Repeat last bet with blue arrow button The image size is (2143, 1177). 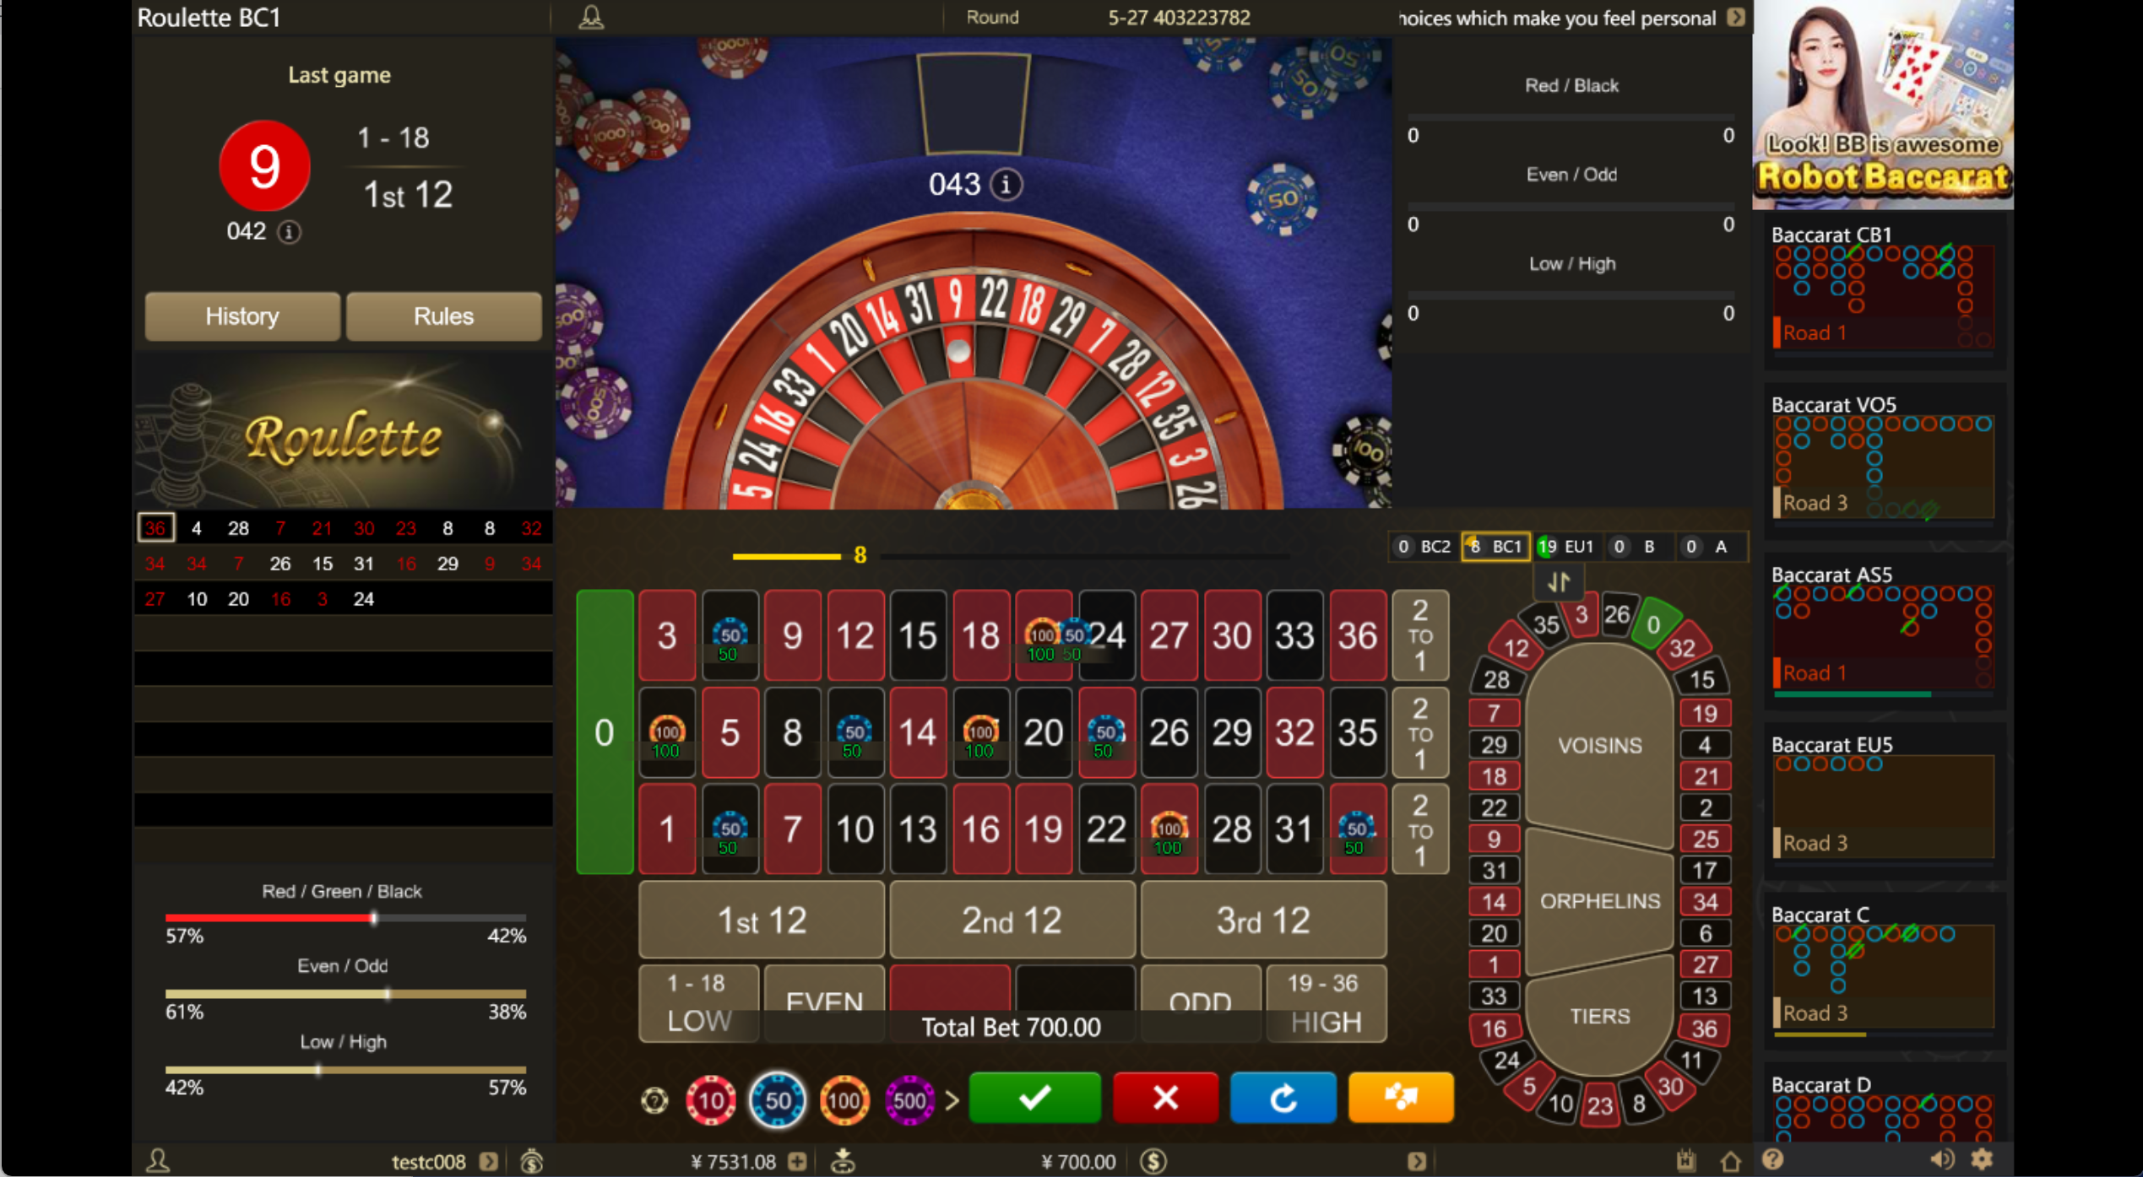point(1283,1098)
